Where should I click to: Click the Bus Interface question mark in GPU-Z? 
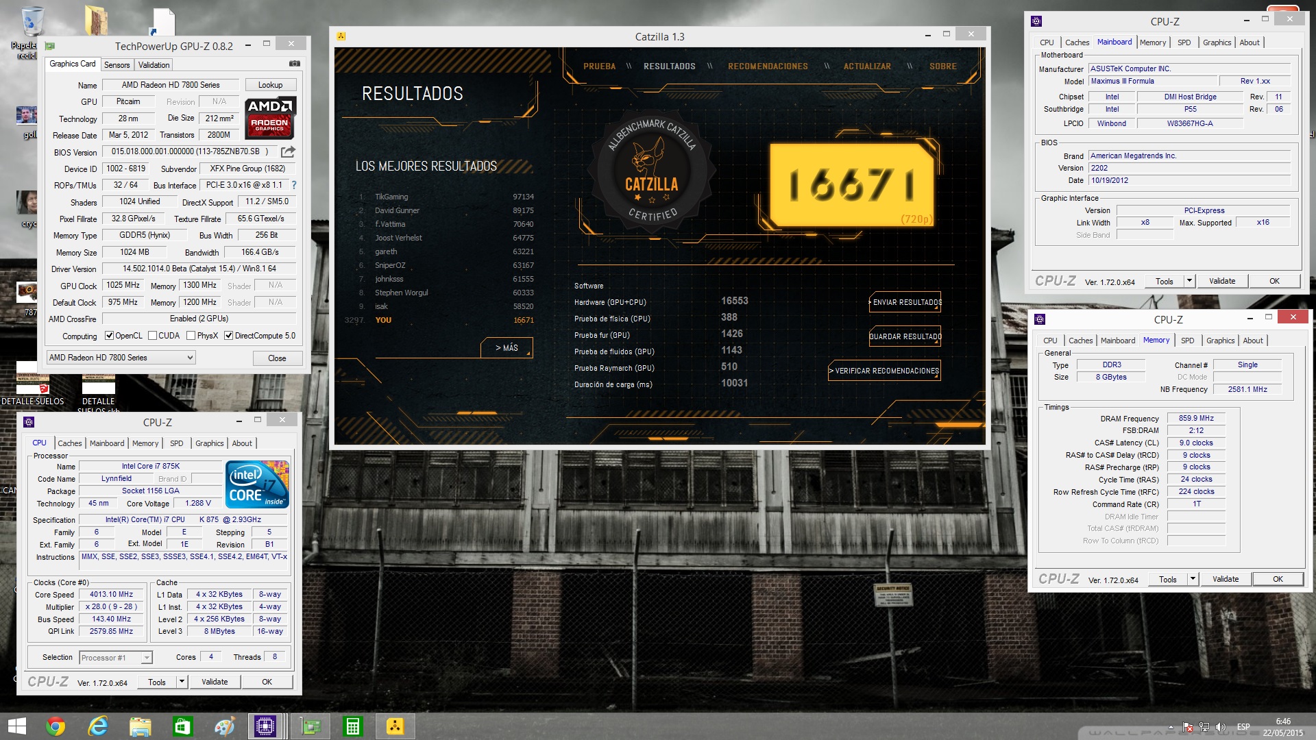(x=294, y=185)
